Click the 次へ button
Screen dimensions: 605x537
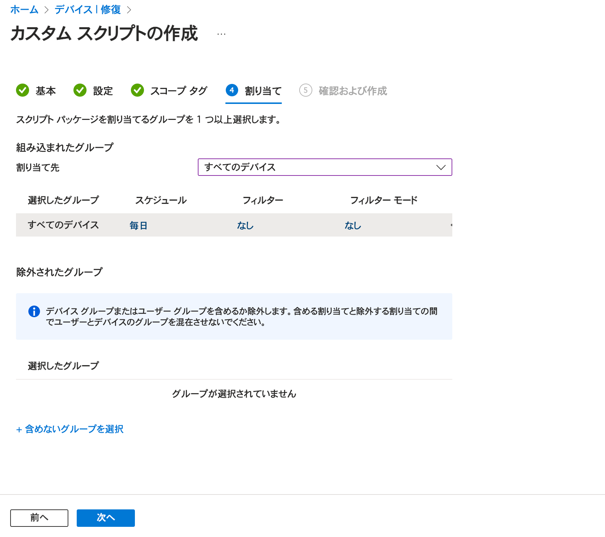pos(106,518)
